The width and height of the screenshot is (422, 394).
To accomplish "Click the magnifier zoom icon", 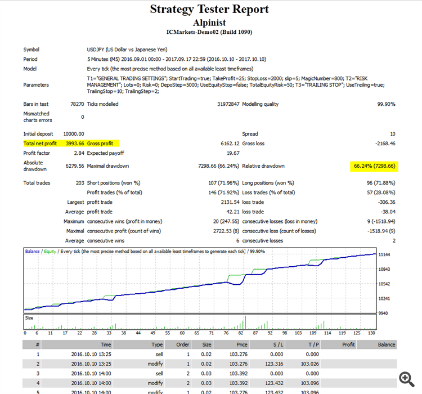I will pos(407,379).
